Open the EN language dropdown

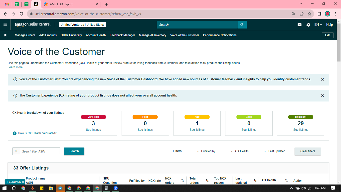[318, 25]
